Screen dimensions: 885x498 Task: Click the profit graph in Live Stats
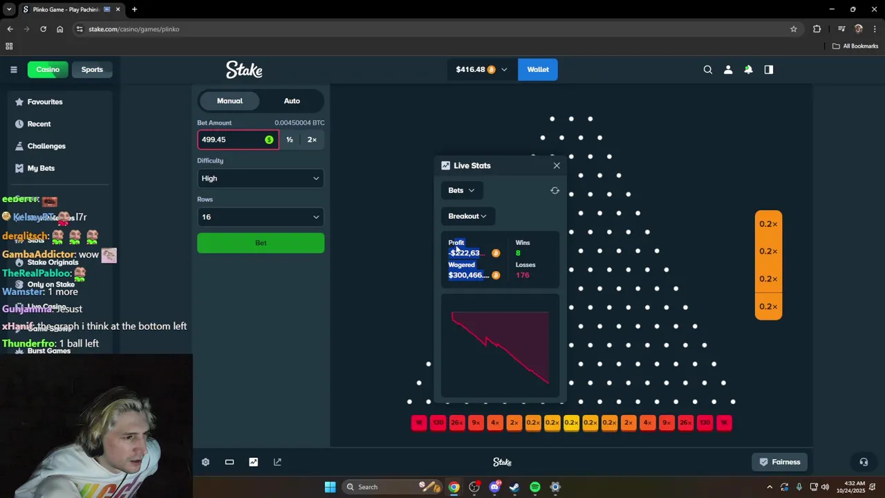click(x=500, y=347)
